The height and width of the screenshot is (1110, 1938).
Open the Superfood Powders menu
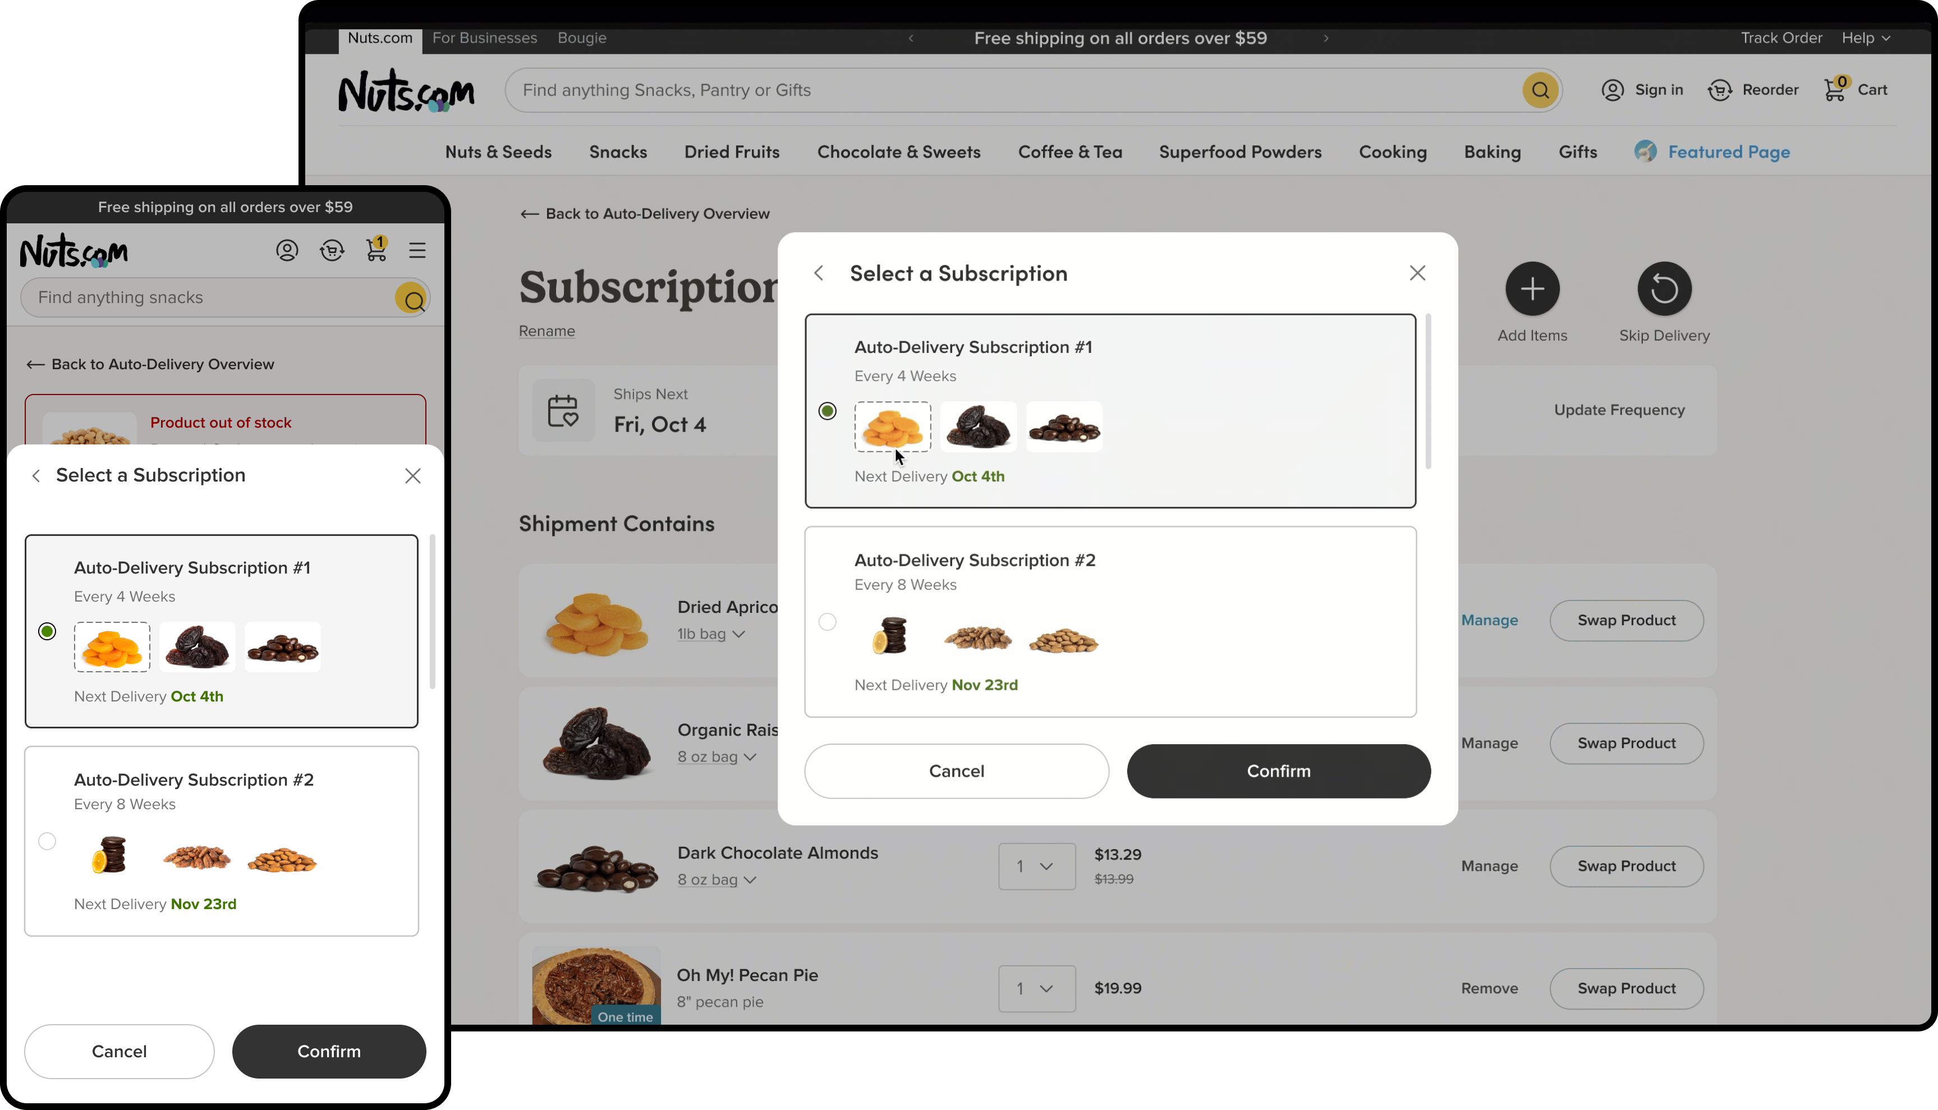1240,152
